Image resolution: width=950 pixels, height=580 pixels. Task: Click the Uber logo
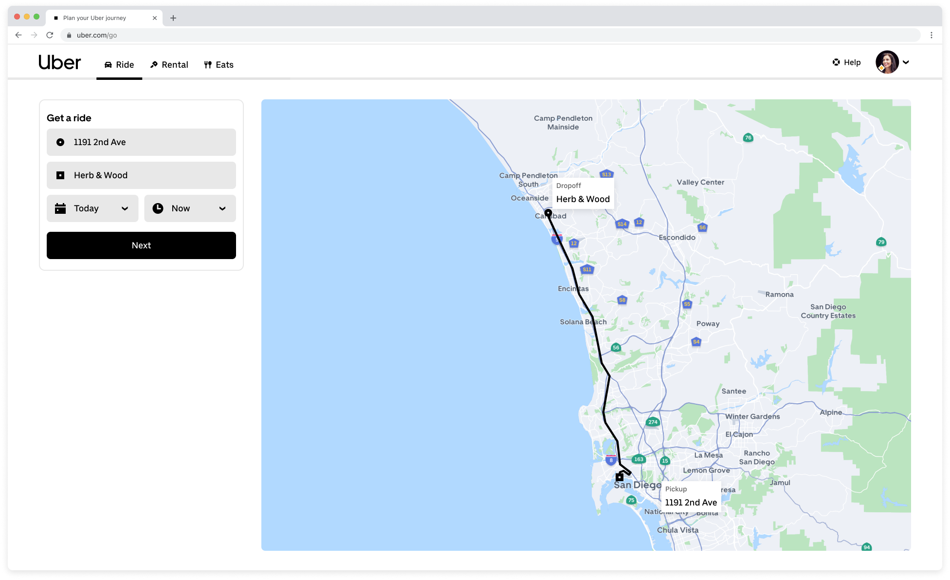[60, 63]
